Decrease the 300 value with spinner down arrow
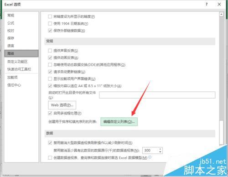This screenshot has height=177, width=228. 160,152
